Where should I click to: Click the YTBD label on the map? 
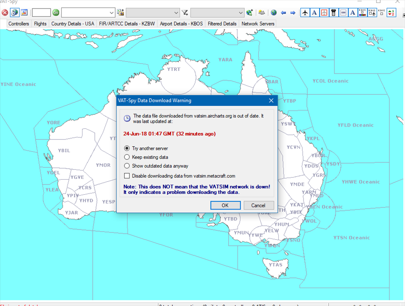point(231,219)
